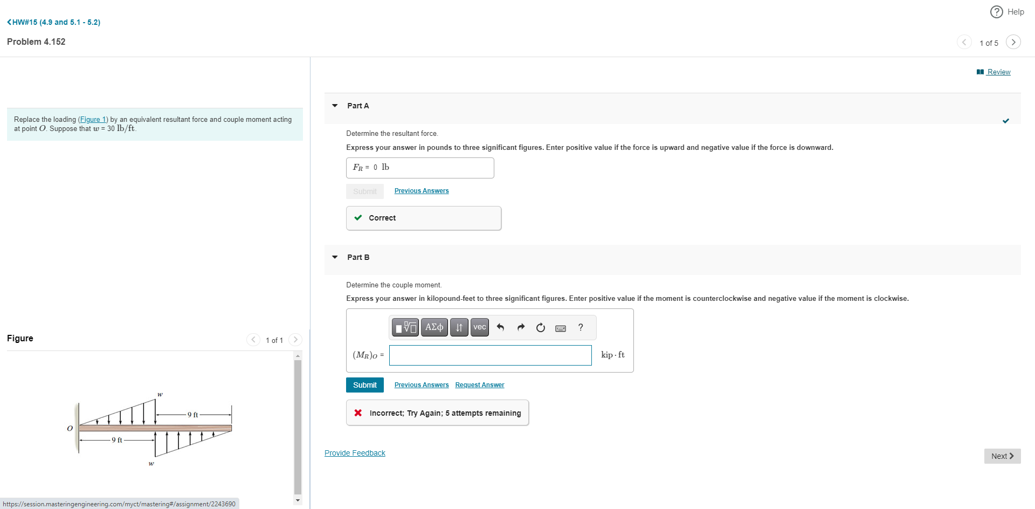1035x509 pixels.
Task: Click scroll down arrow of figure panel
Action: coord(298,500)
